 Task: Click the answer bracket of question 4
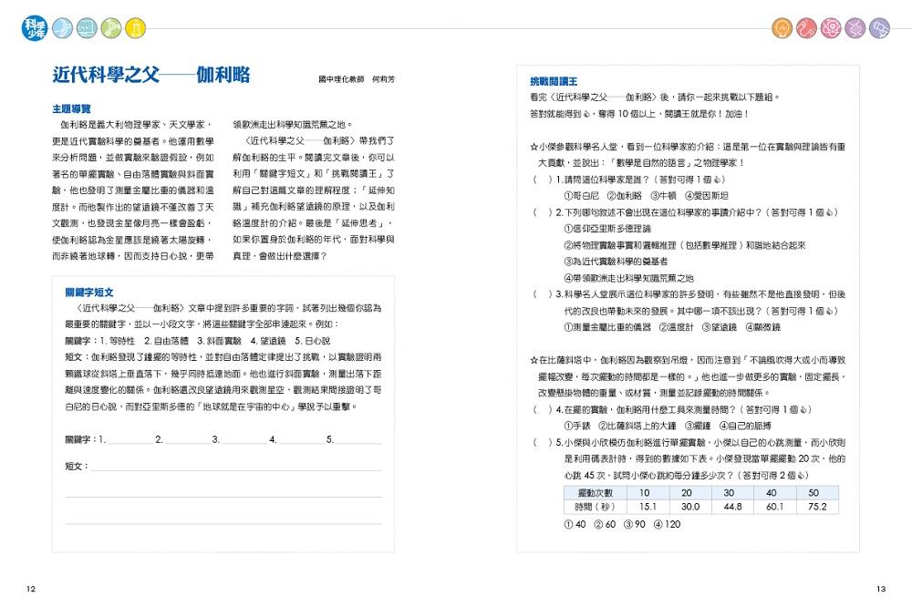pos(543,409)
